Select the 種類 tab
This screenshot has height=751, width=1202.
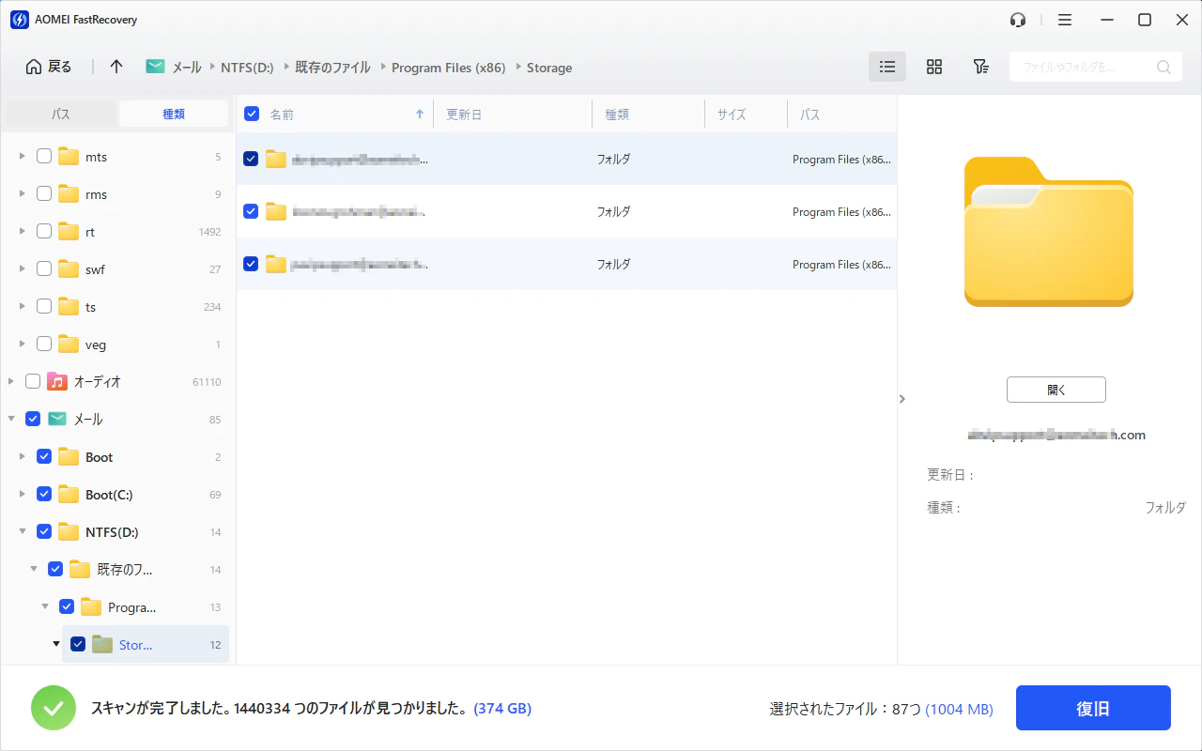pyautogui.click(x=174, y=114)
